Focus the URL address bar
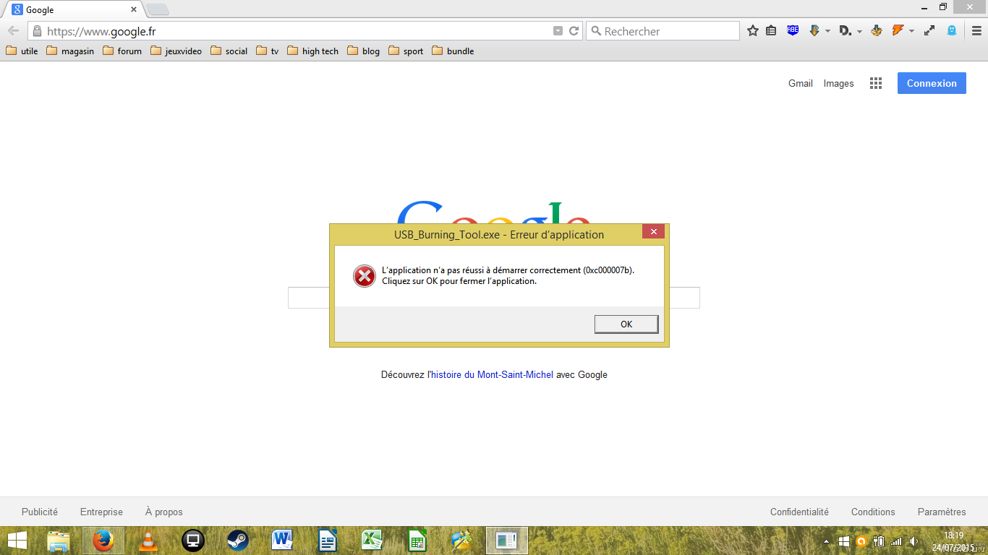988x555 pixels. [297, 31]
